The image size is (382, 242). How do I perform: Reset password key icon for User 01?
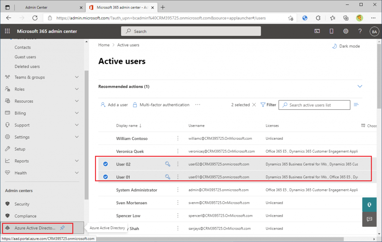point(167,177)
